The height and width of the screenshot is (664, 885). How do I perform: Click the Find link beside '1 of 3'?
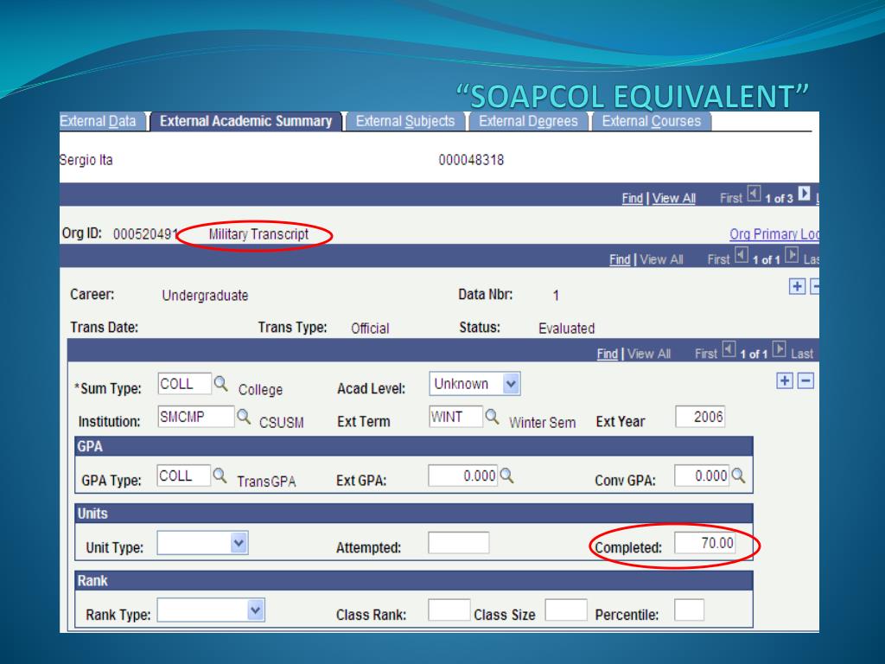[x=632, y=198]
